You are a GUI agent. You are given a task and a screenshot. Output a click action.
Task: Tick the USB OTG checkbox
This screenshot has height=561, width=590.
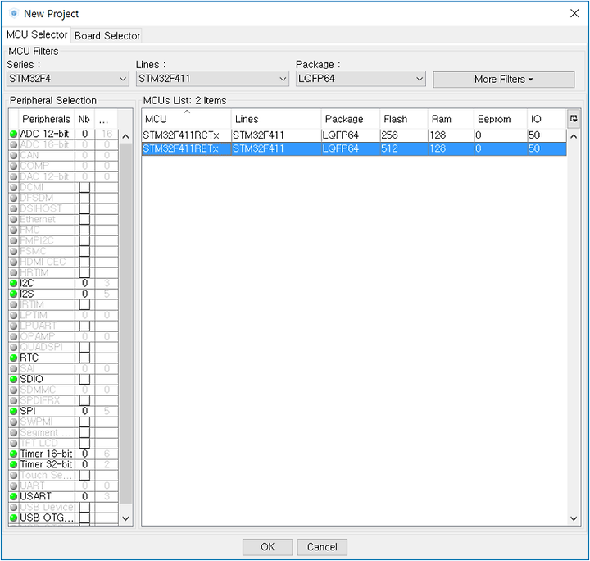tap(84, 518)
